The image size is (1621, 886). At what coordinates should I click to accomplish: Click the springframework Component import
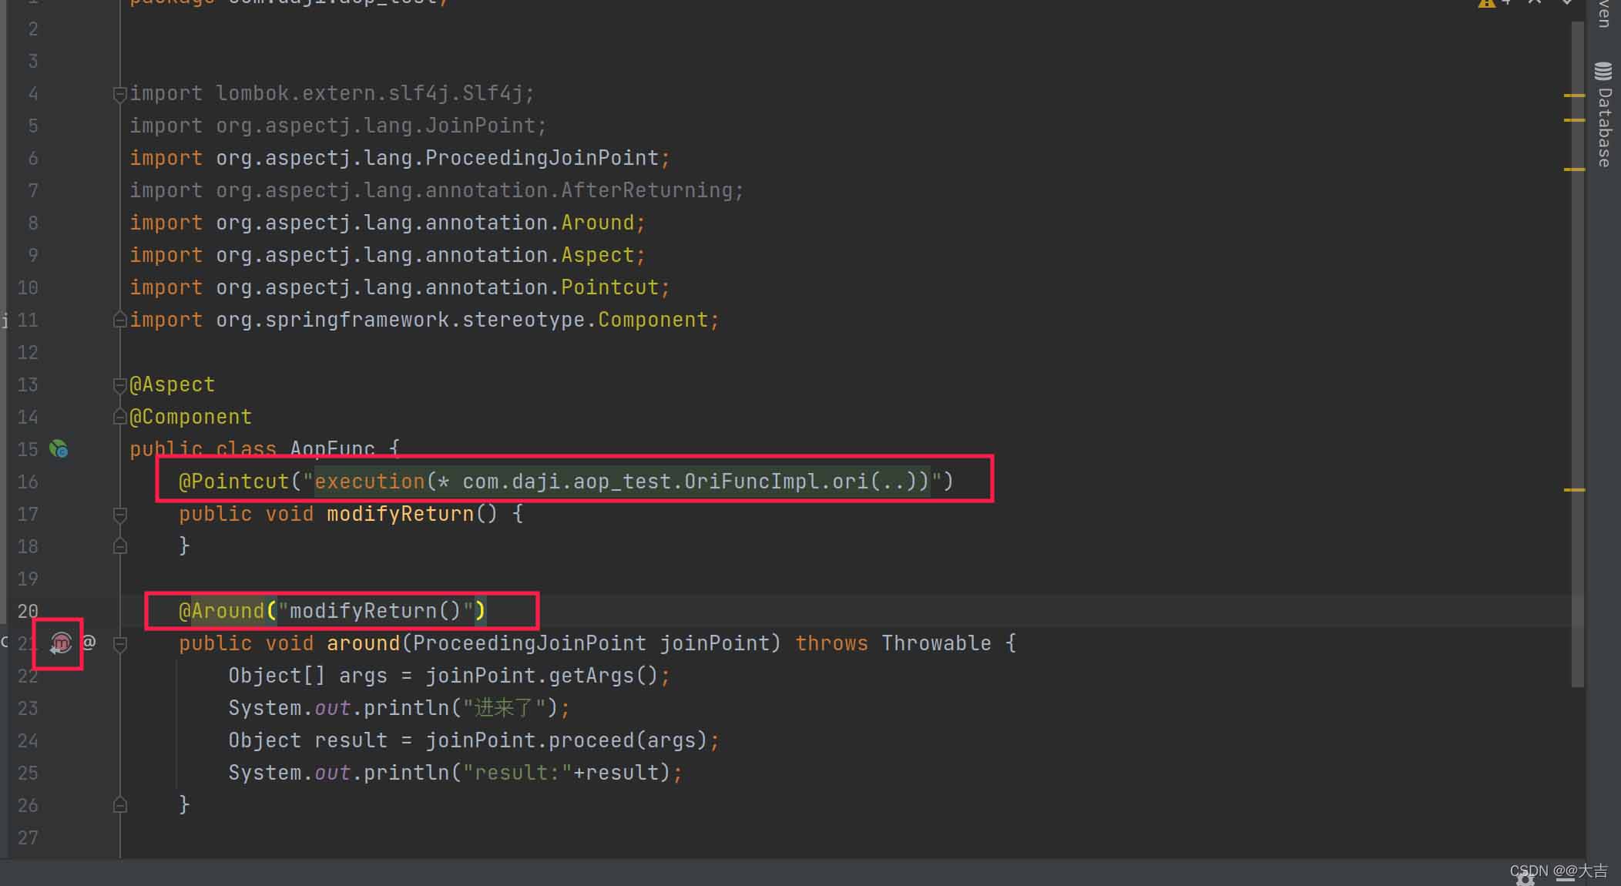click(425, 320)
